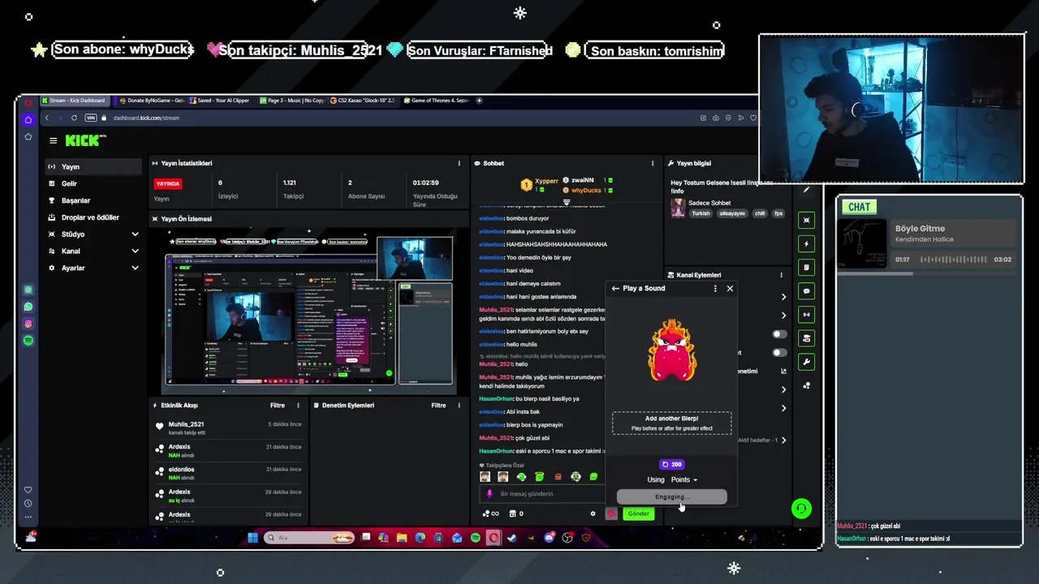Open the green headset support button

pos(801,509)
